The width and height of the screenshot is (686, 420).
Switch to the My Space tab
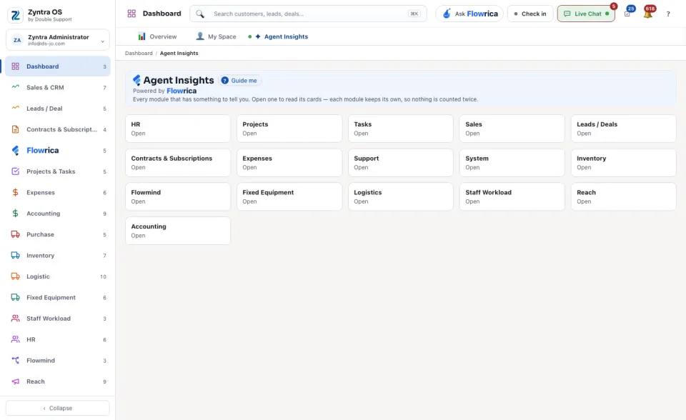pyautogui.click(x=216, y=36)
